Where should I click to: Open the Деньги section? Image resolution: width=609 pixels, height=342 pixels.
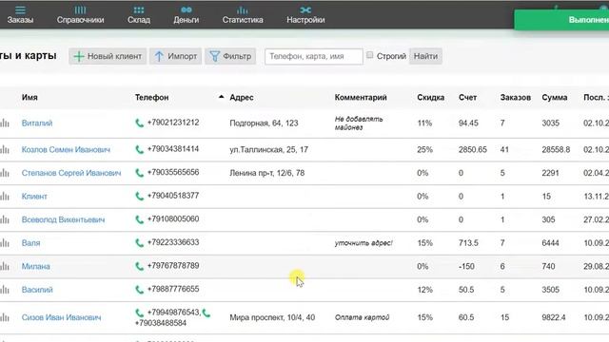coord(187,15)
